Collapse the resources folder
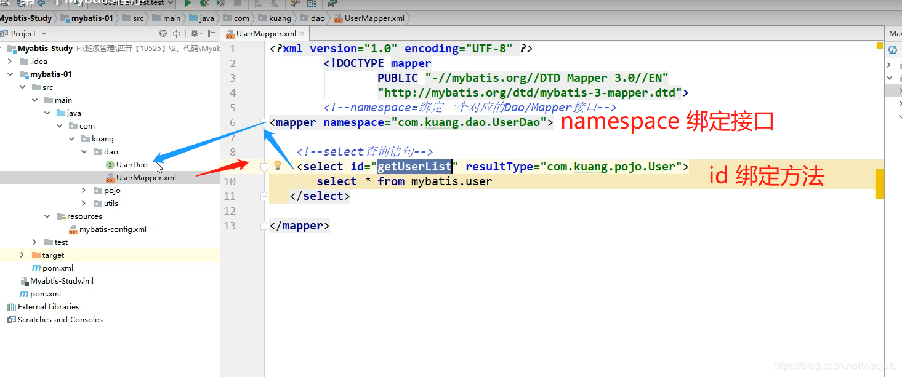902x377 pixels. click(x=47, y=216)
